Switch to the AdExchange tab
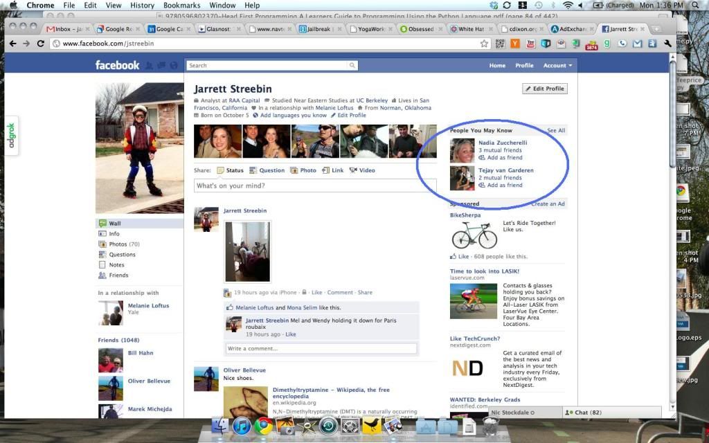709x443 pixels. (572, 29)
